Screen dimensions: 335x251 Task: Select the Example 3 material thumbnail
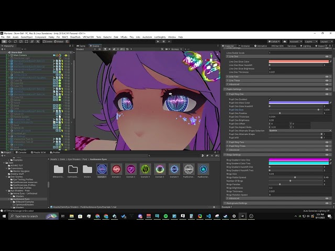click(131, 169)
